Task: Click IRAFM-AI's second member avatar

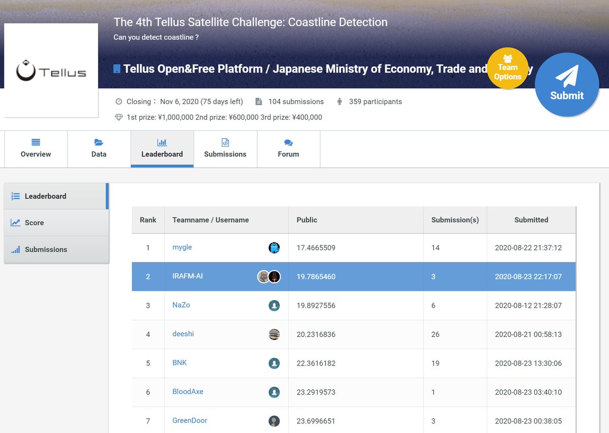Action: point(275,277)
